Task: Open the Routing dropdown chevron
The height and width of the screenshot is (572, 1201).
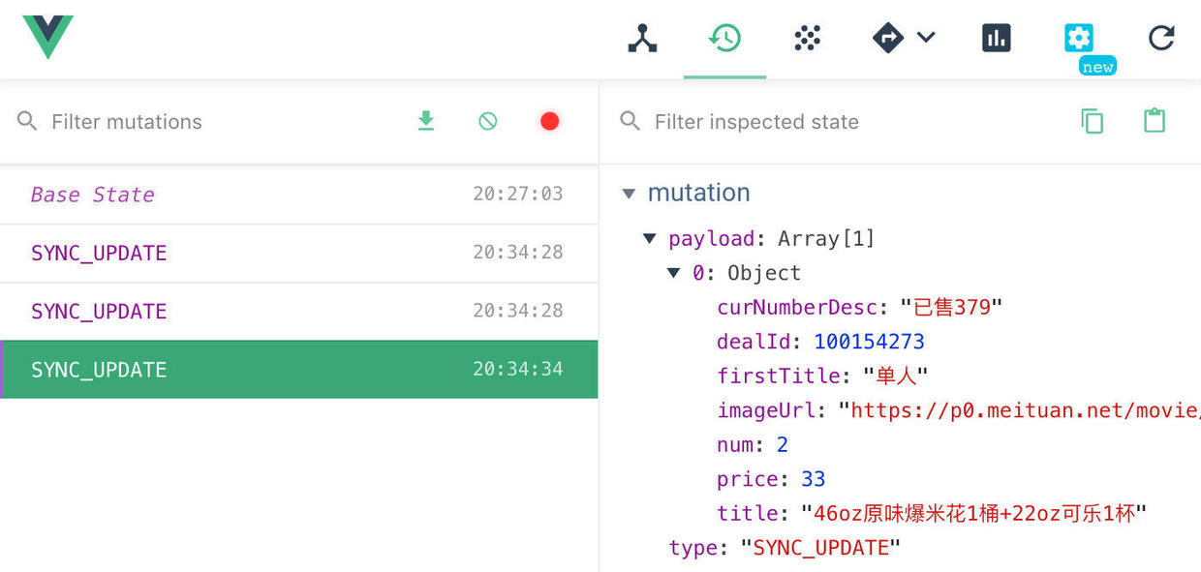Action: 926,38
